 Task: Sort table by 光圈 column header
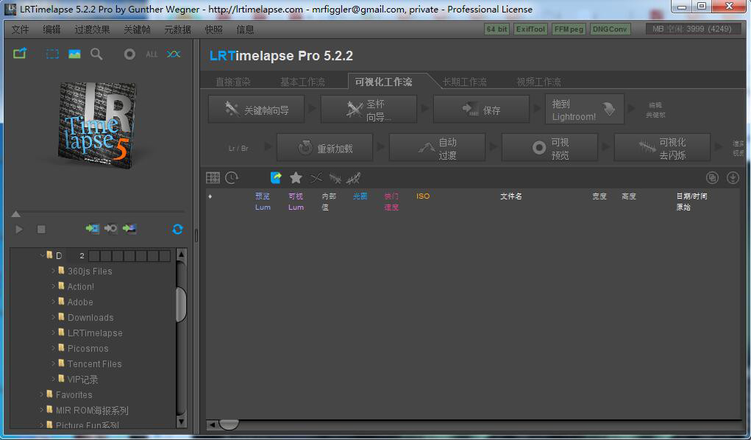click(x=360, y=196)
